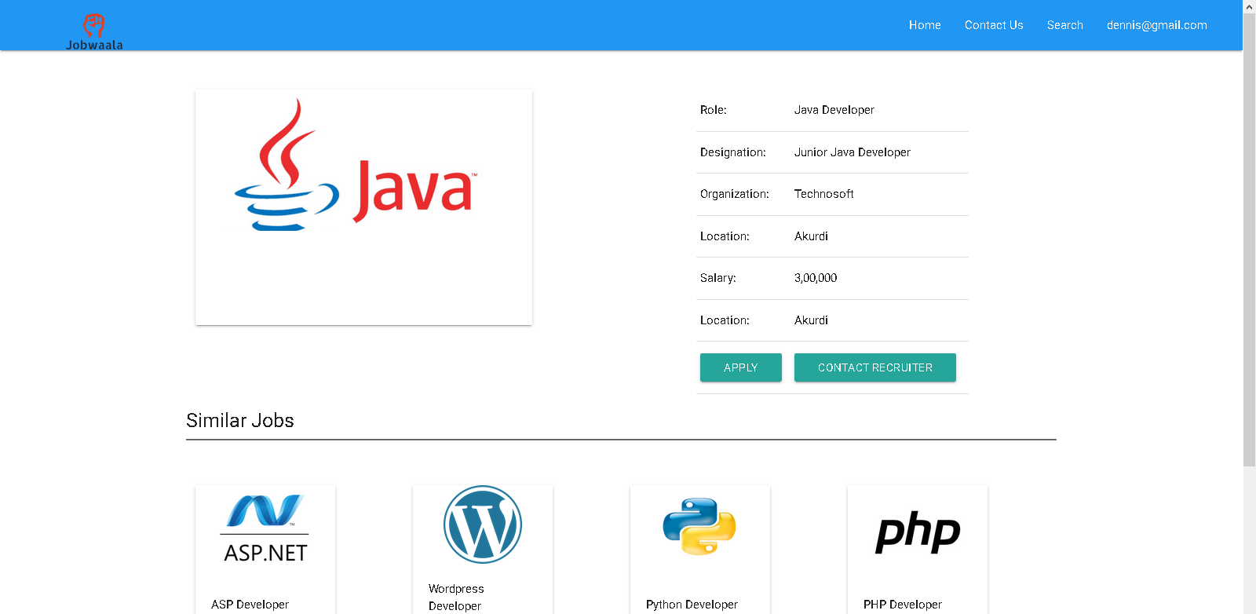Viewport: 1256px width, 614px height.
Task: Click the PHP logo image
Action: click(918, 532)
